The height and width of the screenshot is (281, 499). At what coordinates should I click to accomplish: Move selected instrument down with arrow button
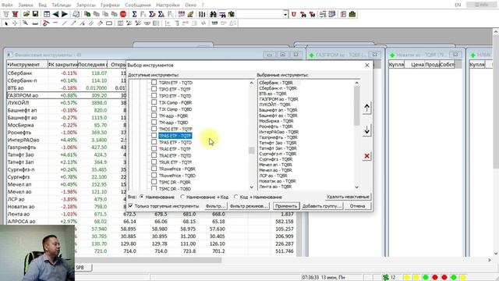tap(366, 130)
